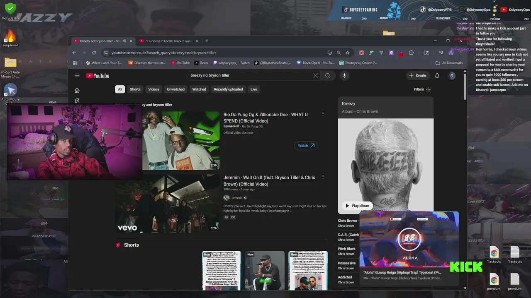The width and height of the screenshot is (531, 298).
Task: Go back with the browser back arrow
Action: click(x=74, y=53)
